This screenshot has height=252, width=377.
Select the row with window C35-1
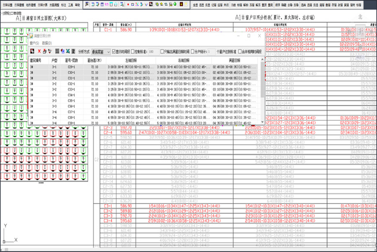coord(143,101)
